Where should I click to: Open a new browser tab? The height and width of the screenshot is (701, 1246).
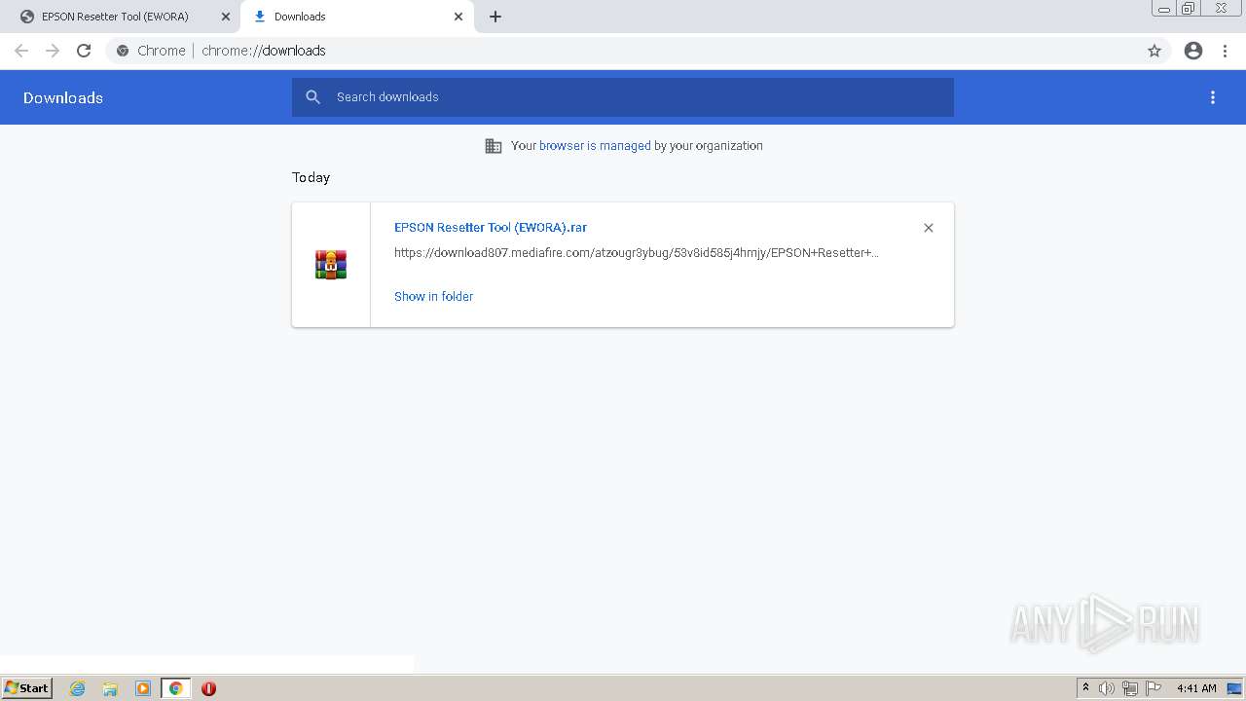(495, 17)
